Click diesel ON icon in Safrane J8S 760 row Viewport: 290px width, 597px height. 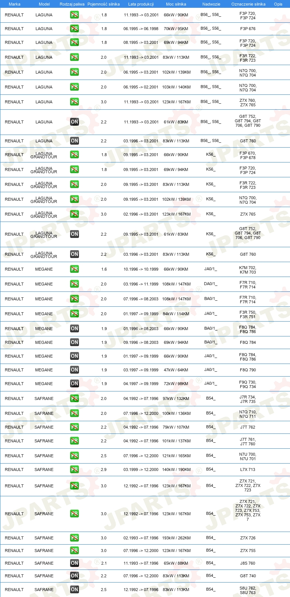coord(75,563)
